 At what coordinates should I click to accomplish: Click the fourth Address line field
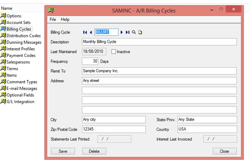pos(159,110)
